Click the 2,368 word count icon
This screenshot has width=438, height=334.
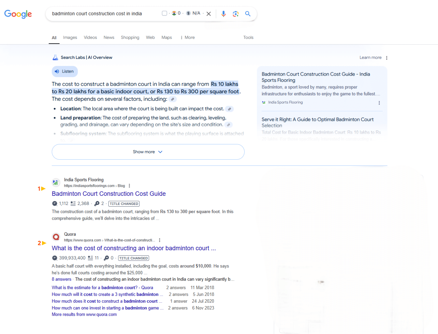tap(73, 204)
